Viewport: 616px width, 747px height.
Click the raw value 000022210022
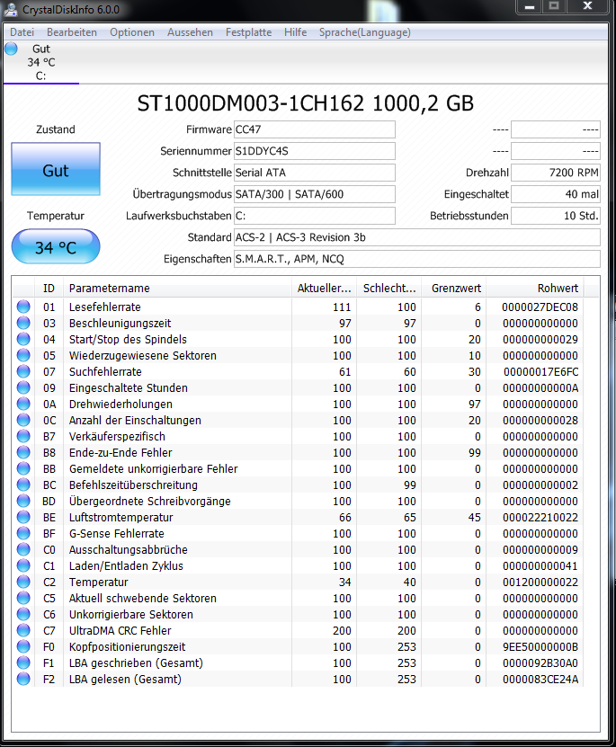(x=540, y=518)
